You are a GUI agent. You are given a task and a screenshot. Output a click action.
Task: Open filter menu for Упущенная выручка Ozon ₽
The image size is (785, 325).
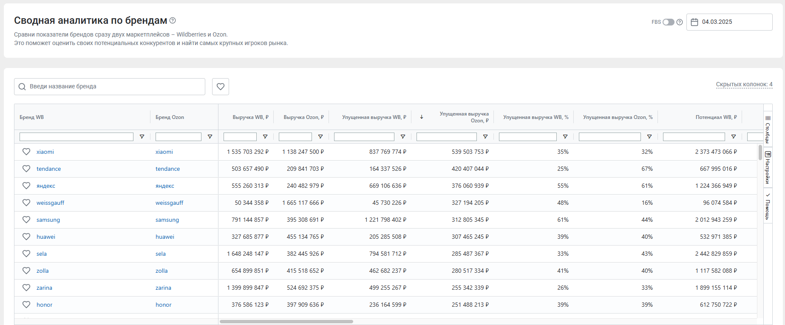coord(485,137)
